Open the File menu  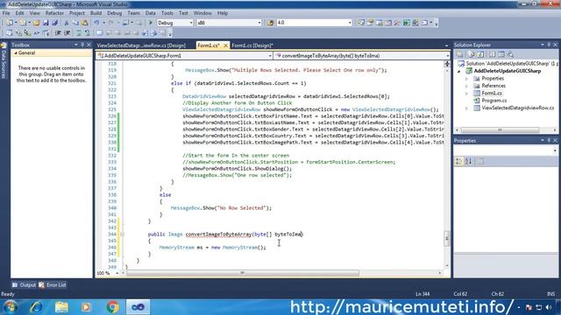pos(6,13)
